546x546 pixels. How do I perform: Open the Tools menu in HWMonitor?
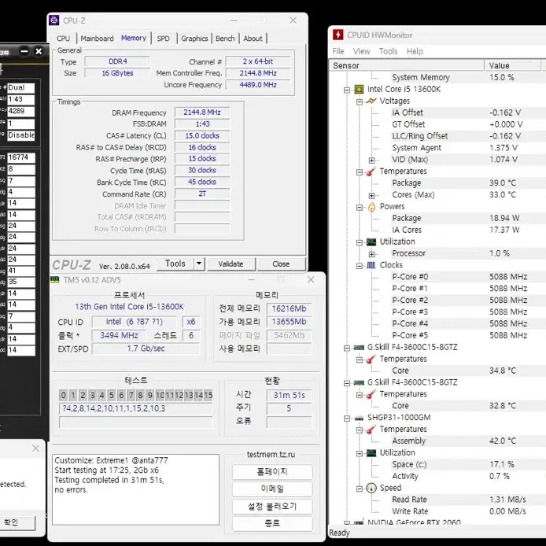[389, 51]
